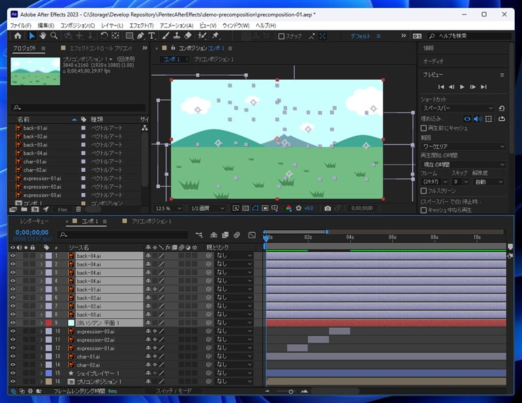
Task: Select the Hand tool
Action: (x=42, y=36)
